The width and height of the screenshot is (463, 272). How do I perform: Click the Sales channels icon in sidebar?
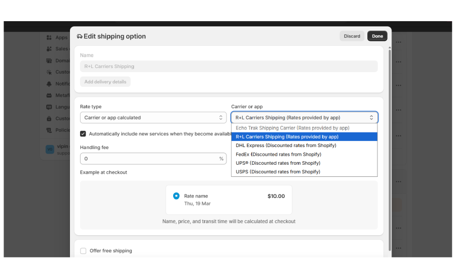[x=49, y=49]
